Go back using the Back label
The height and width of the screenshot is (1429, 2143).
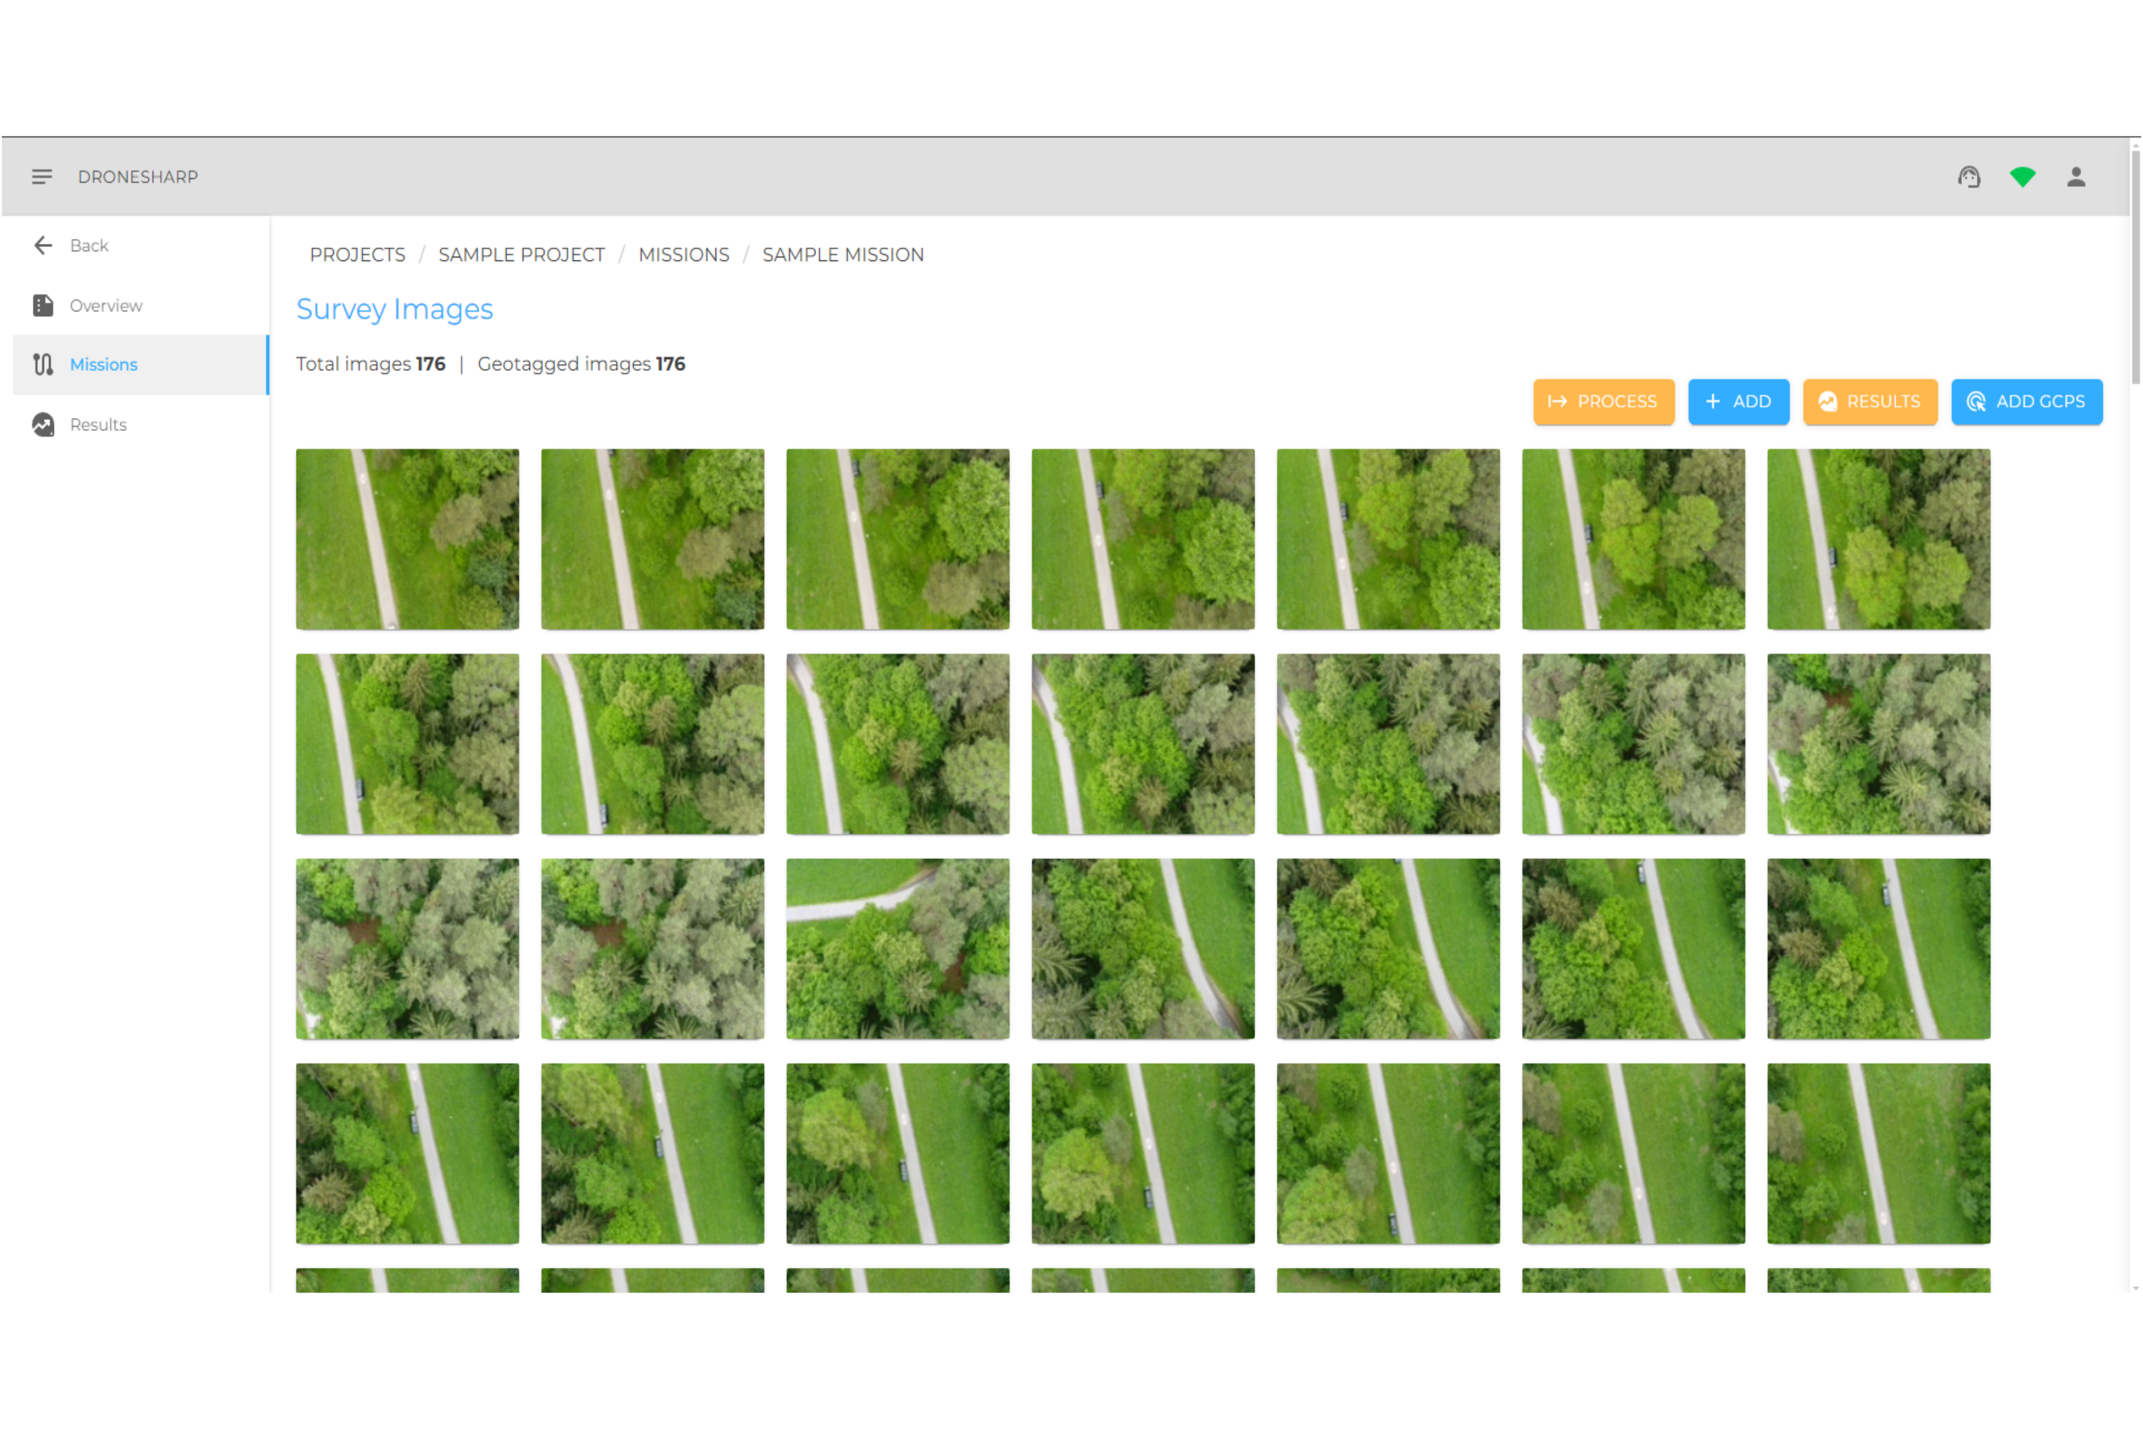click(89, 245)
